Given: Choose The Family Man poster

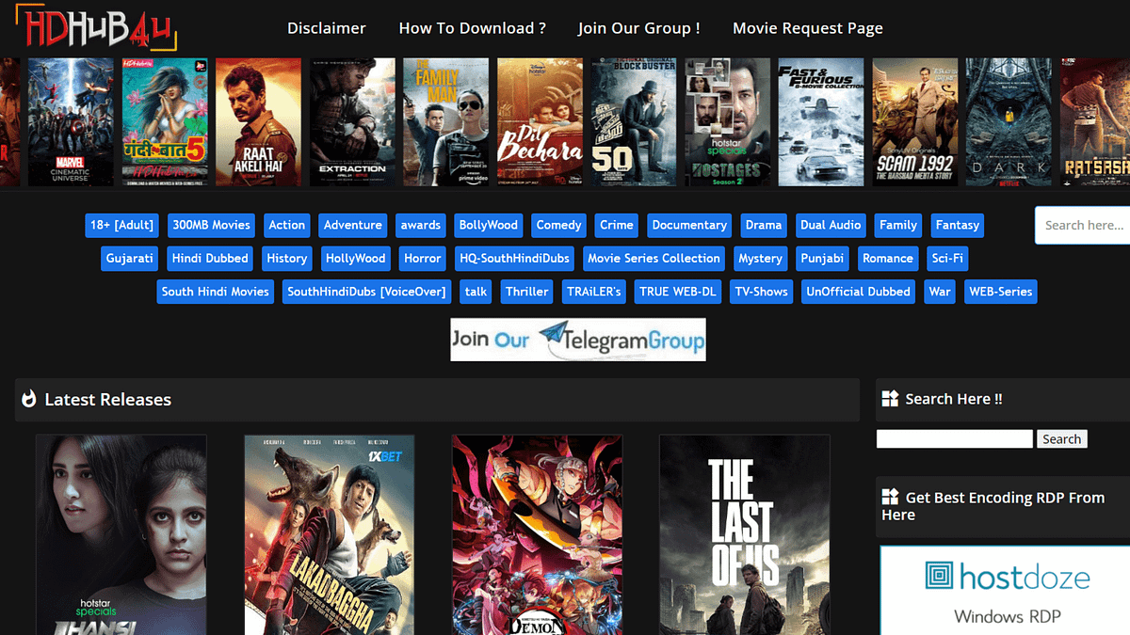Looking at the screenshot, I should (446, 122).
